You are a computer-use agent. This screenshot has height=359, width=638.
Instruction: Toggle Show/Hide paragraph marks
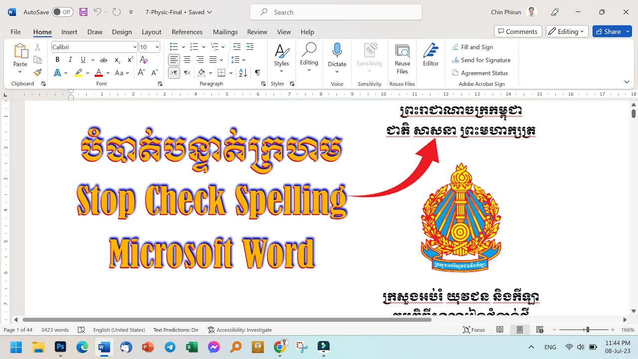258,73
